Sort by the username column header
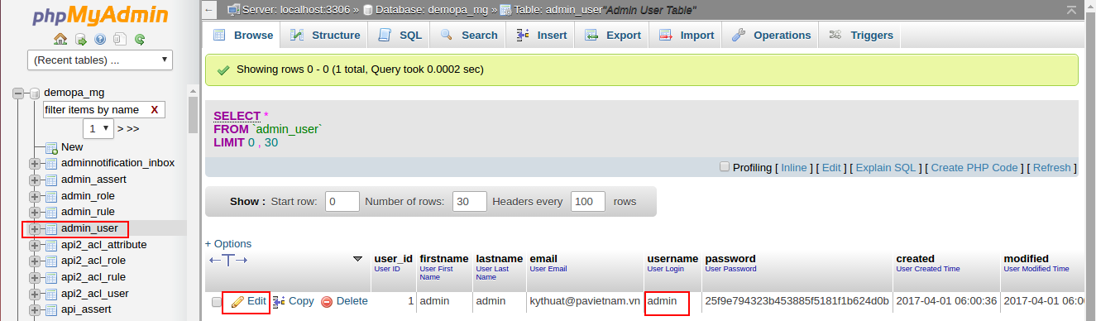 pyautogui.click(x=672, y=258)
